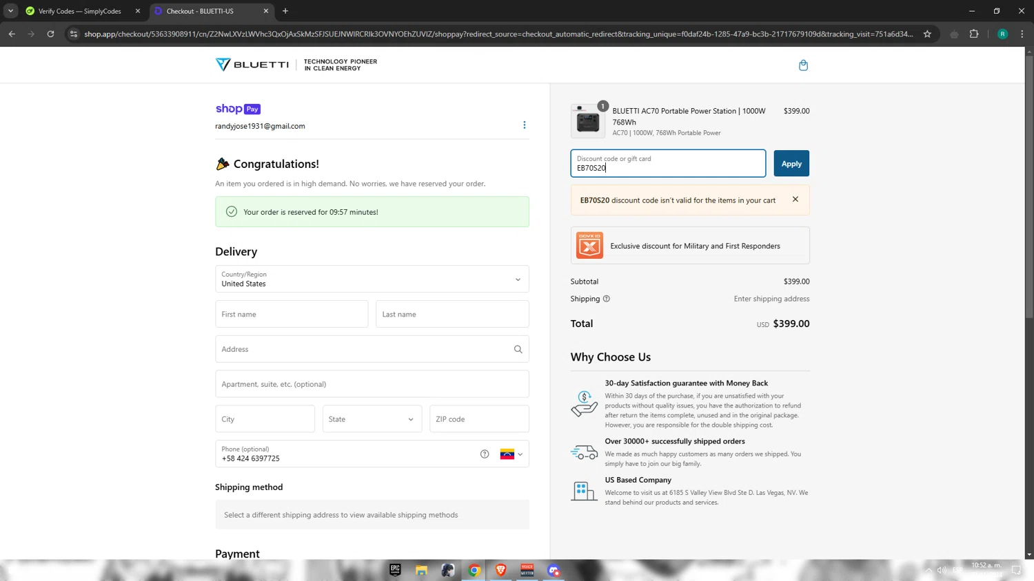Open the tab search dropdown arrow

click(10, 11)
